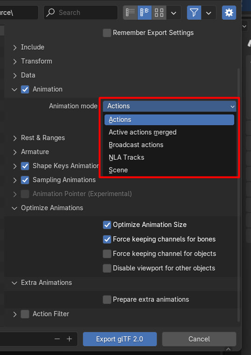Switch to vertical list display mode

[x=130, y=13]
